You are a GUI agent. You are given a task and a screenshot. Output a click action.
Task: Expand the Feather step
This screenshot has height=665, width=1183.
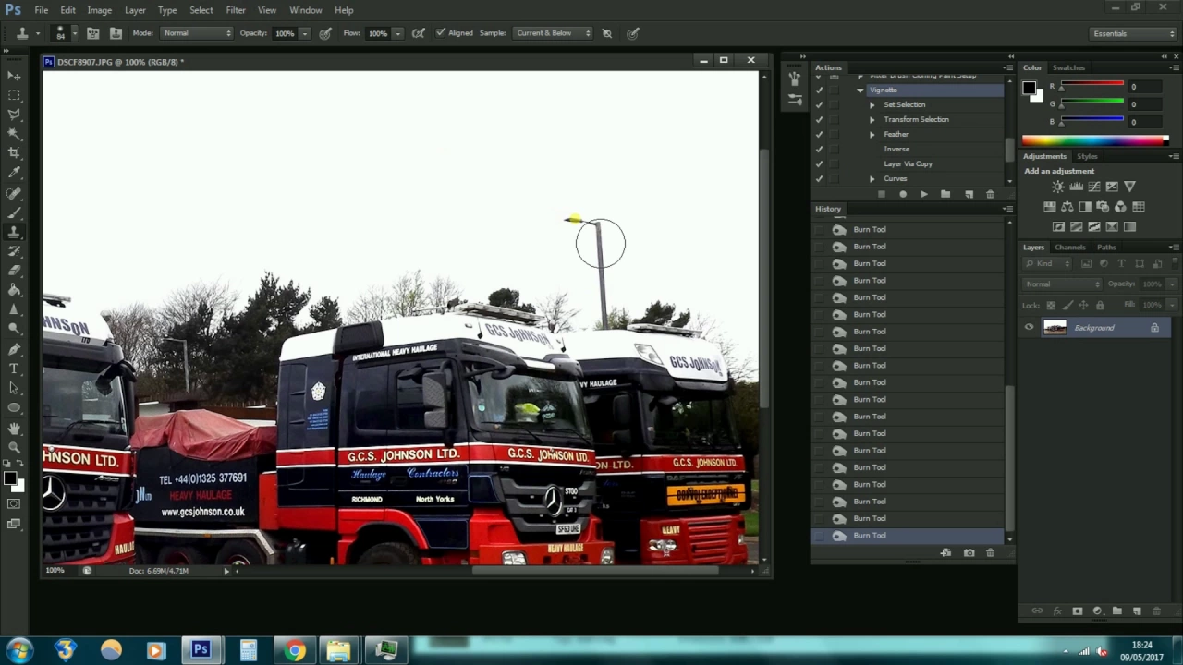tap(872, 134)
